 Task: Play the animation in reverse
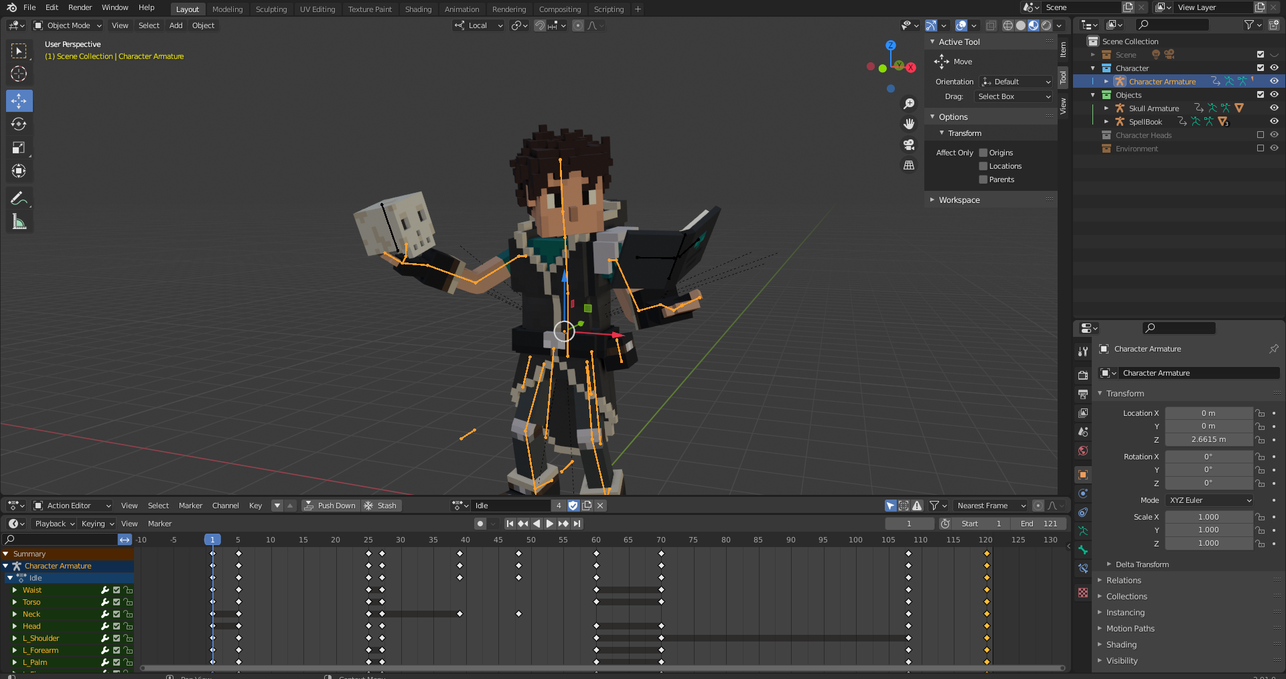point(537,524)
